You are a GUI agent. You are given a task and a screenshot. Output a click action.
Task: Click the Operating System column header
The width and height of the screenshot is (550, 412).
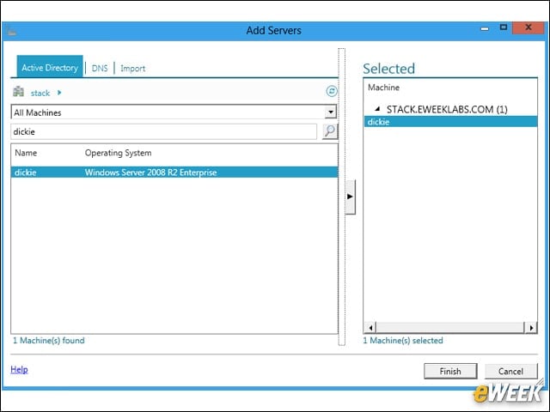coord(119,153)
